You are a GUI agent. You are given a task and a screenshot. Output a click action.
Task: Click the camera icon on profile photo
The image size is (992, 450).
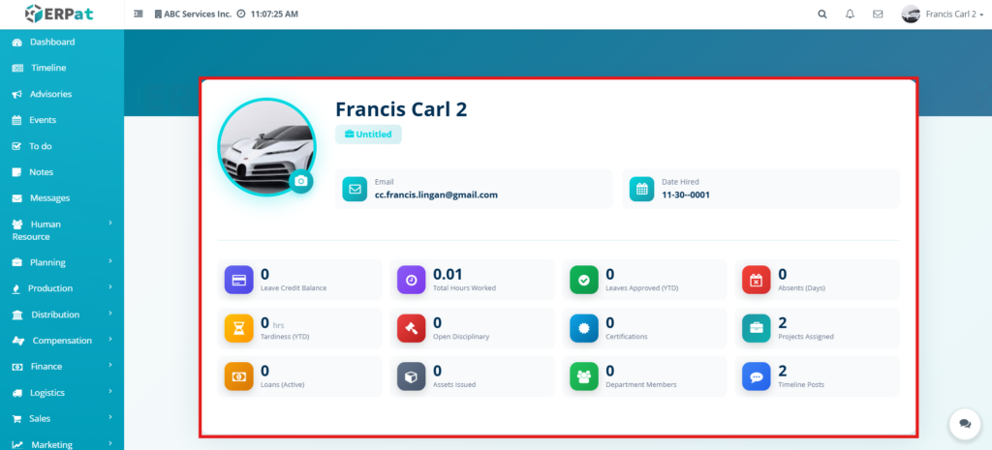[301, 181]
